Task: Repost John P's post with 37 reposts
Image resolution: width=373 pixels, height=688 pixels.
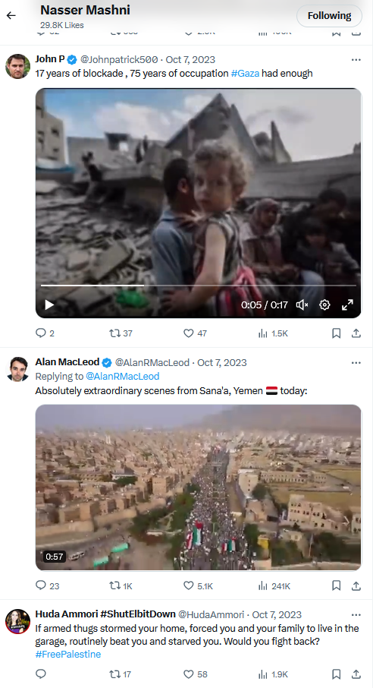Action: [x=121, y=333]
